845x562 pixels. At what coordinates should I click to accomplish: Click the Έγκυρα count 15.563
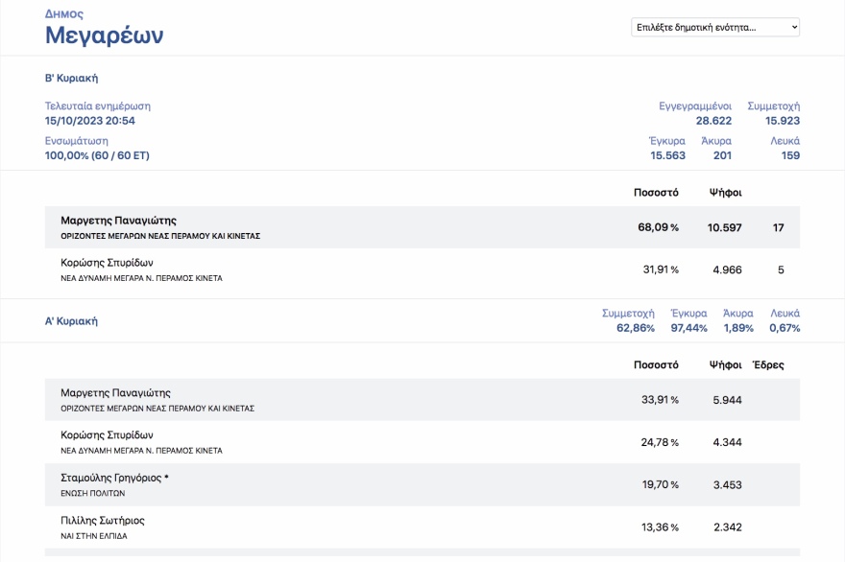click(x=667, y=155)
